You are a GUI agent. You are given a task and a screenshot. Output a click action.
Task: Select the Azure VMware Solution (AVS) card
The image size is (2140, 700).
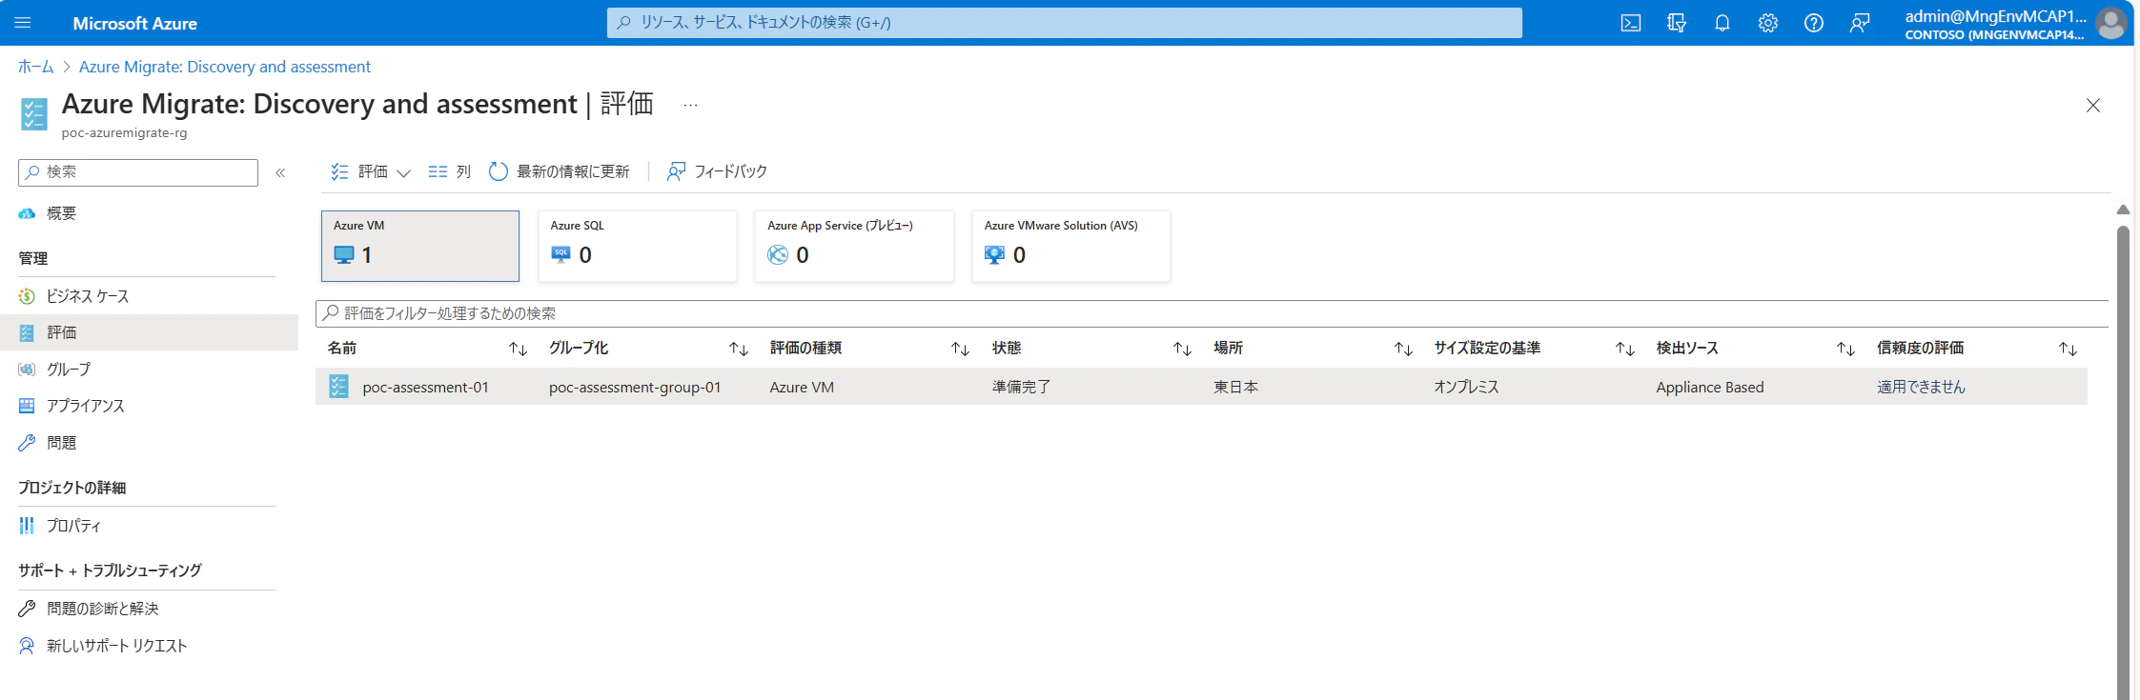(x=1071, y=246)
